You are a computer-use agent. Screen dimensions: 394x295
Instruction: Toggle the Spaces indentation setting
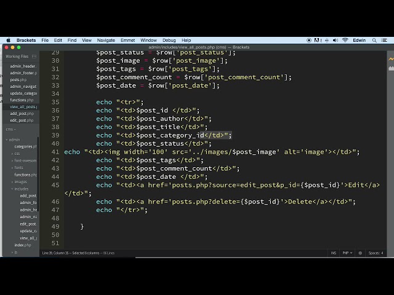point(376,253)
